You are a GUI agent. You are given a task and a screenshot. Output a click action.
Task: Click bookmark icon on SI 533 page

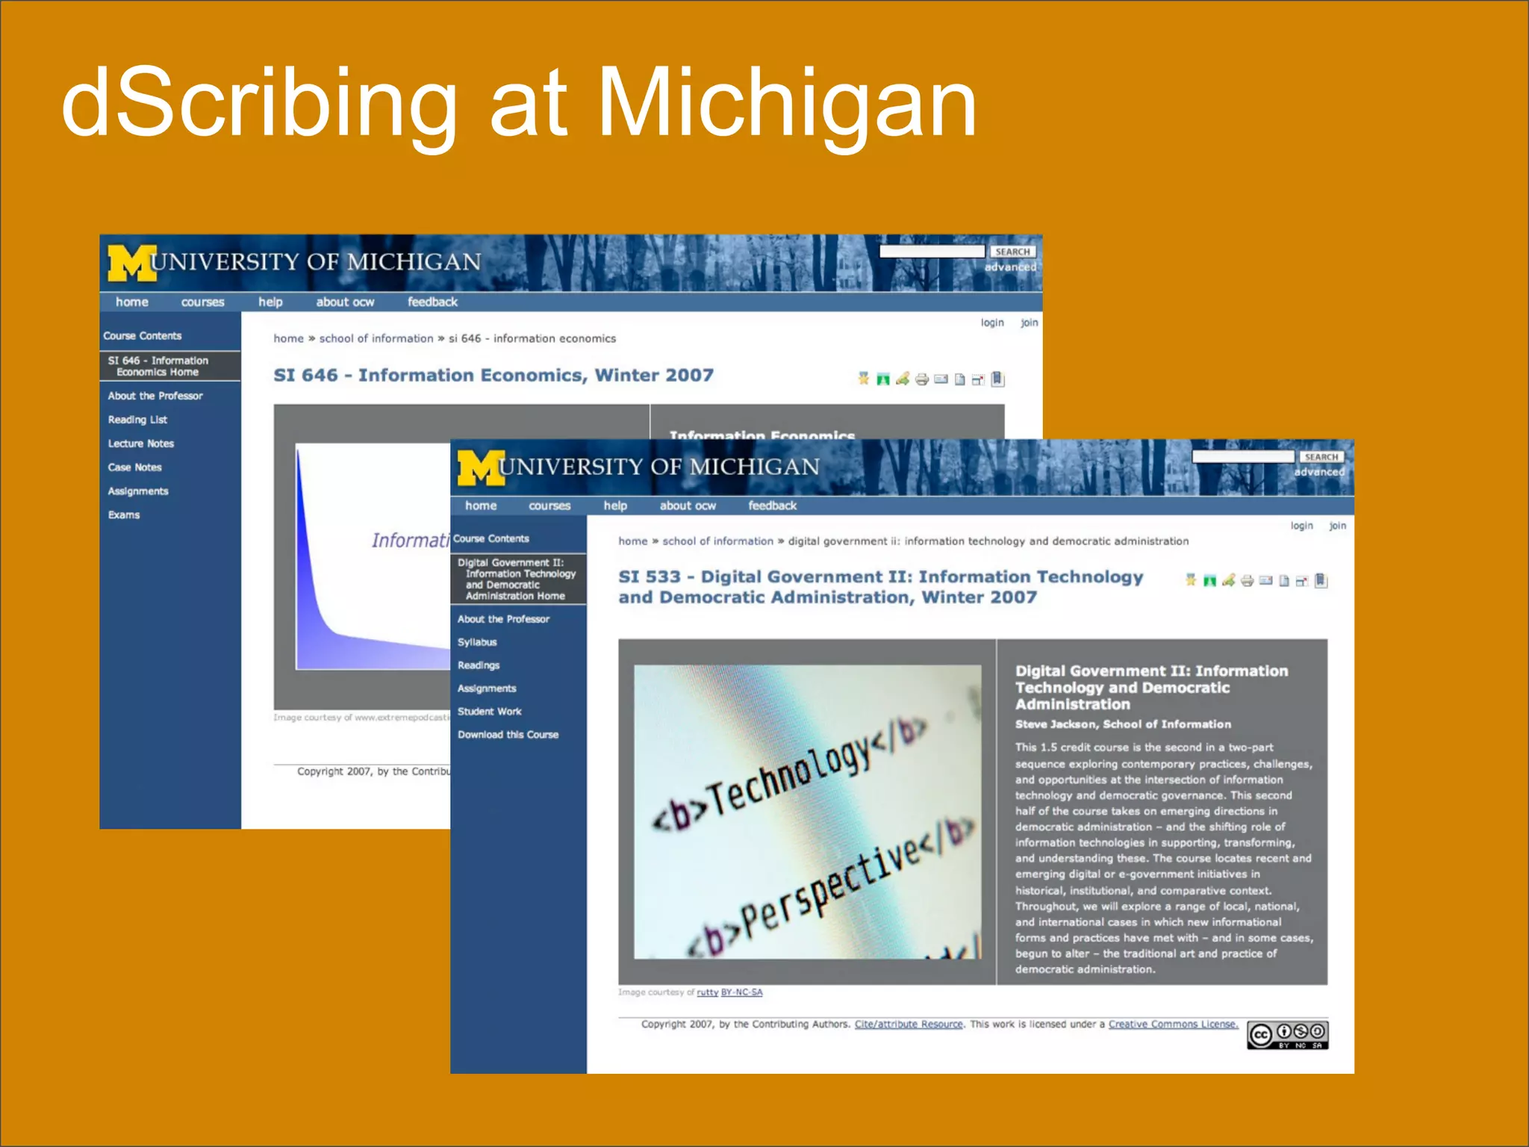[x=1321, y=580]
